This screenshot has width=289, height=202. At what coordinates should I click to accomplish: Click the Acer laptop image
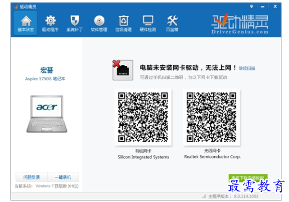pyautogui.click(x=47, y=114)
